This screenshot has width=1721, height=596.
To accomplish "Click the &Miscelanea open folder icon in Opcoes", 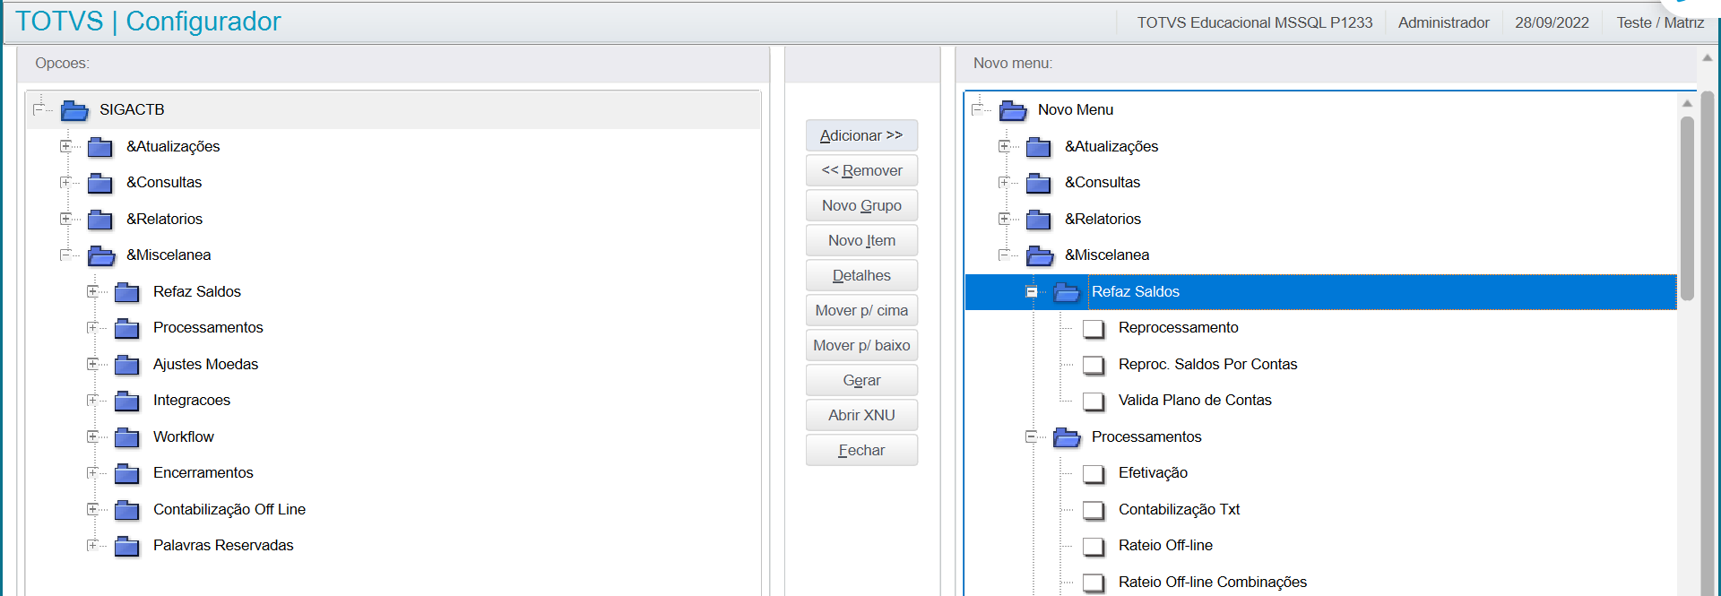I will [x=101, y=255].
